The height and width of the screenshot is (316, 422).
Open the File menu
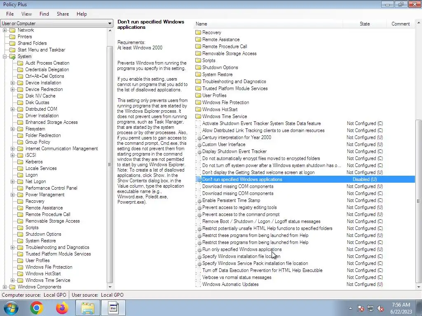10,14
